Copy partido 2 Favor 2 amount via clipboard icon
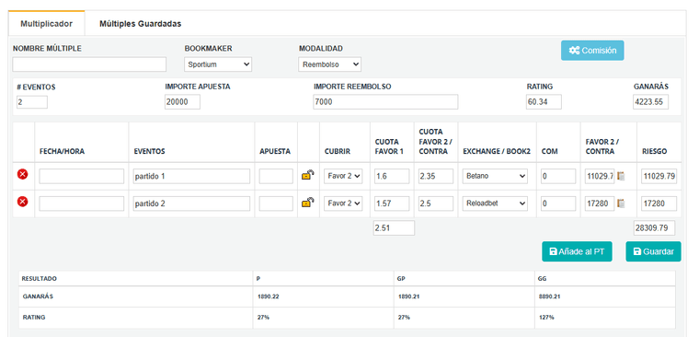Screen dimensions: 699x337 coord(621,203)
